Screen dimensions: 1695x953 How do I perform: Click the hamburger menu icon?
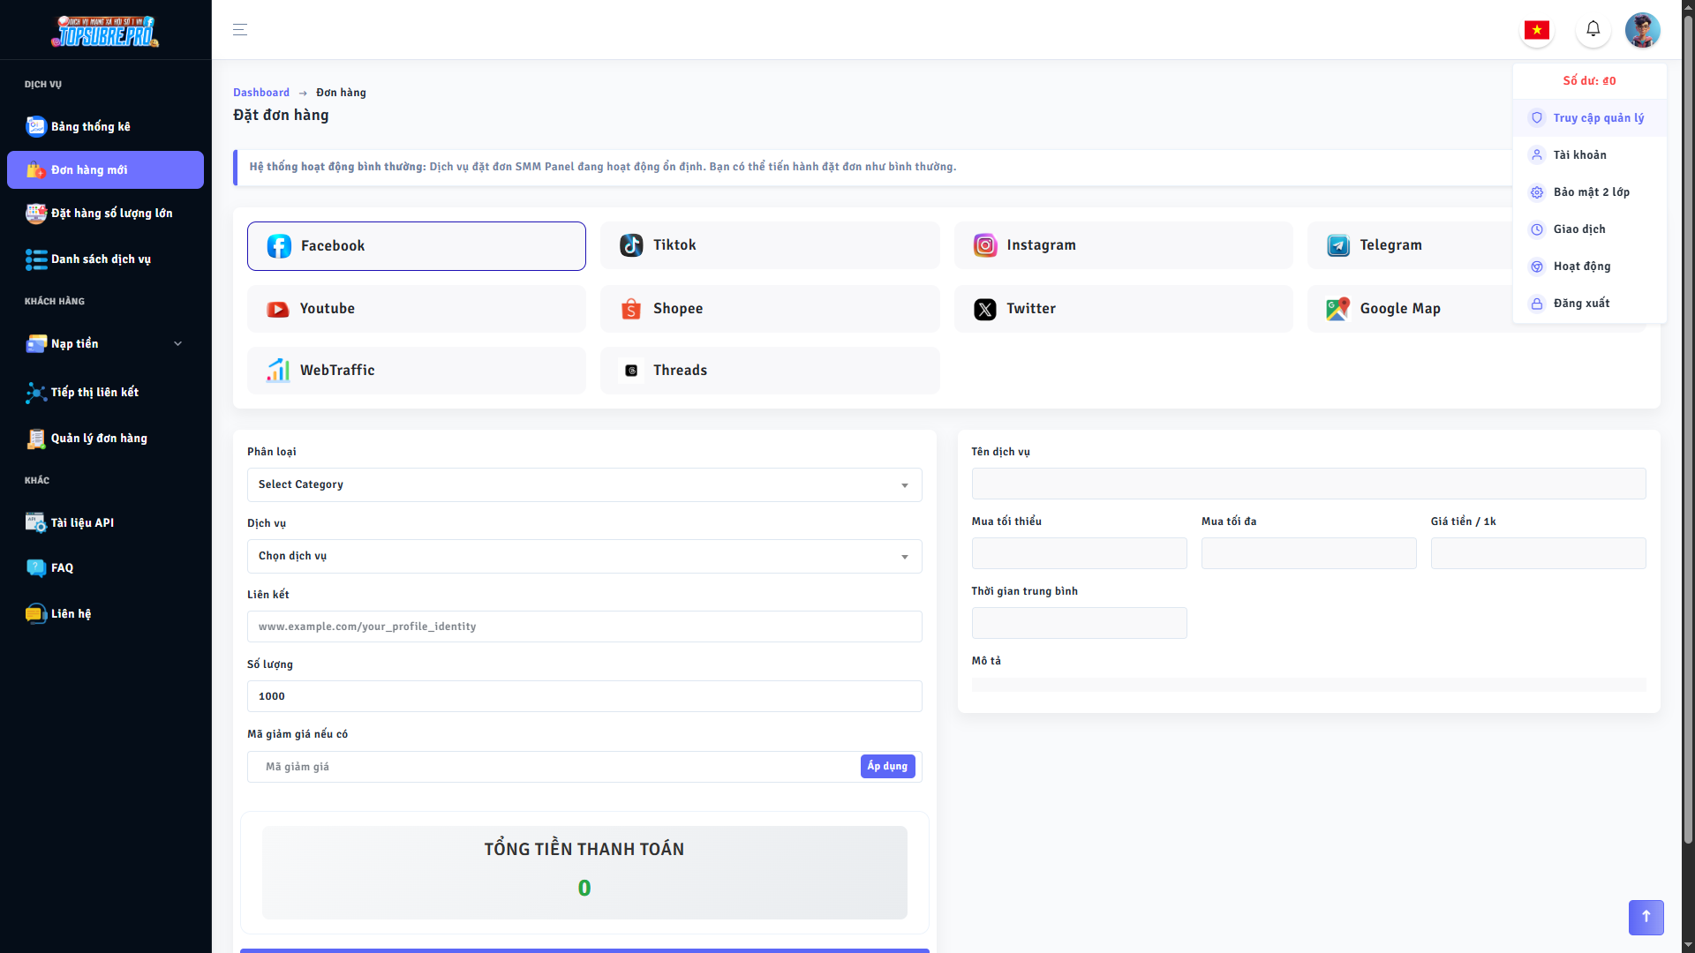coord(239,30)
